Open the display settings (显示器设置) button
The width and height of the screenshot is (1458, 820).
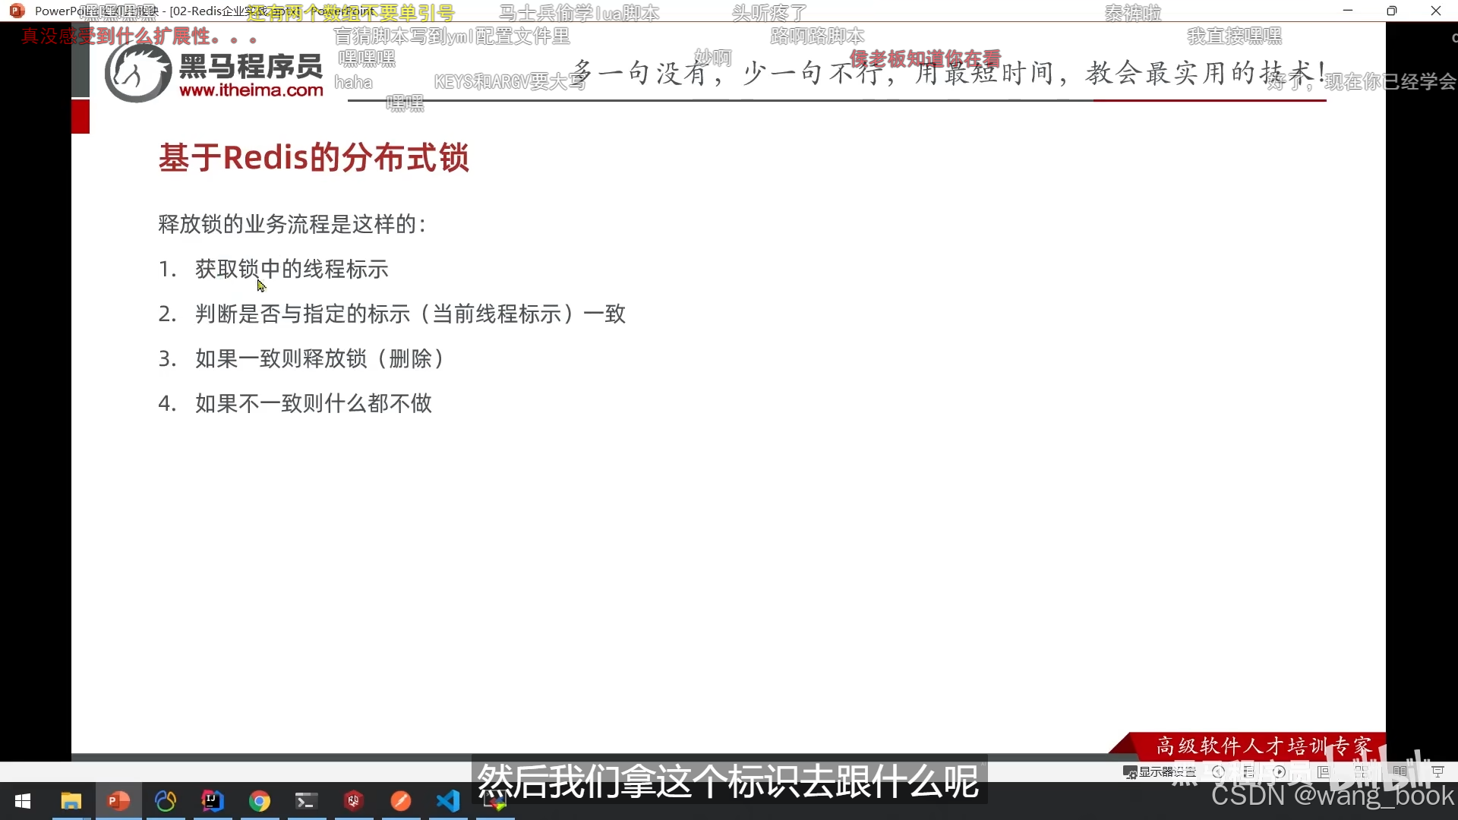click(1160, 771)
